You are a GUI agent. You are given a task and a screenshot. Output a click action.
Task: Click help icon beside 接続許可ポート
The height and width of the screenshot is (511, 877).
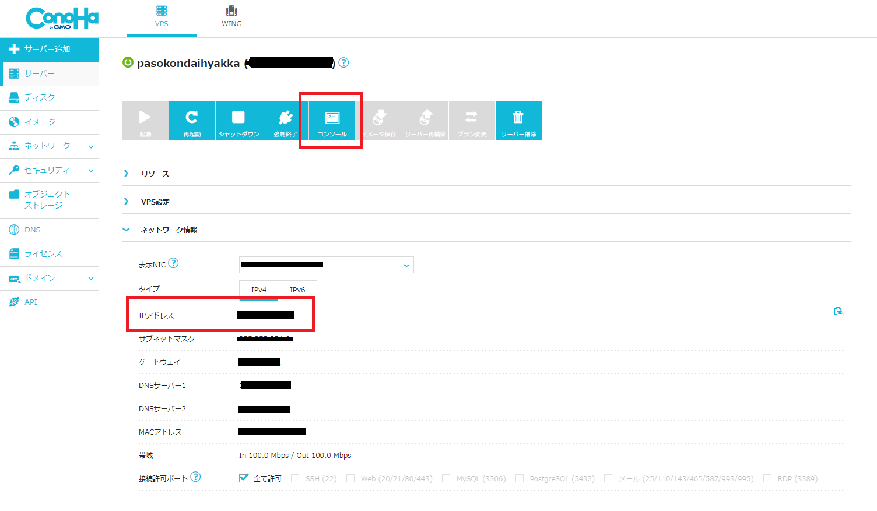tap(195, 477)
